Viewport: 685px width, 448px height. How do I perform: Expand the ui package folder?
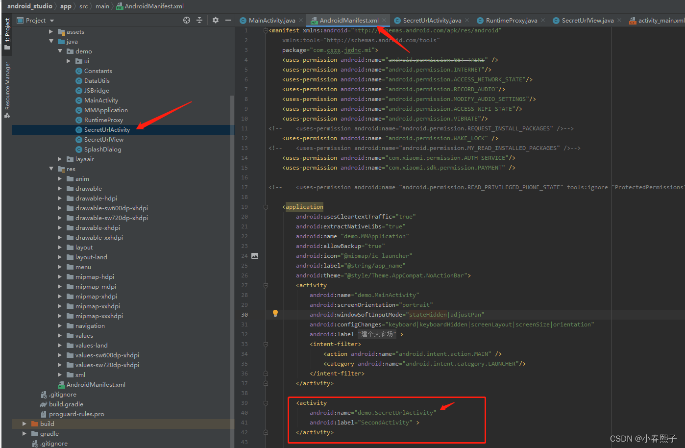tap(69, 61)
